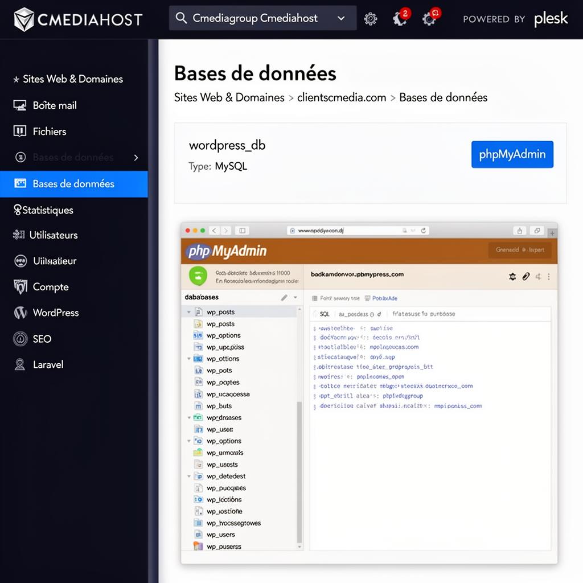The height and width of the screenshot is (583, 583).
Task: Open the Compte shield icon in sidebar
Action: 20,287
